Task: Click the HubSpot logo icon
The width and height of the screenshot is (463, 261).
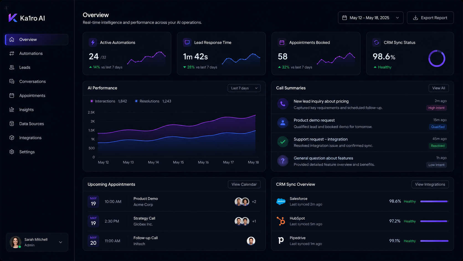Action: pyautogui.click(x=281, y=221)
